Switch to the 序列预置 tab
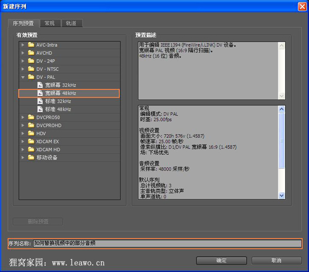309x272 pixels. click(24, 23)
